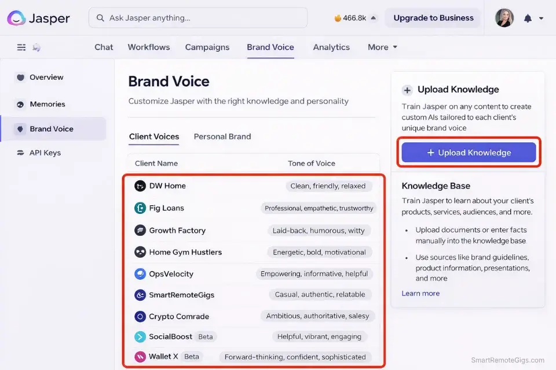This screenshot has width=556, height=370.
Task: Click the notifications bell icon
Action: 528,18
